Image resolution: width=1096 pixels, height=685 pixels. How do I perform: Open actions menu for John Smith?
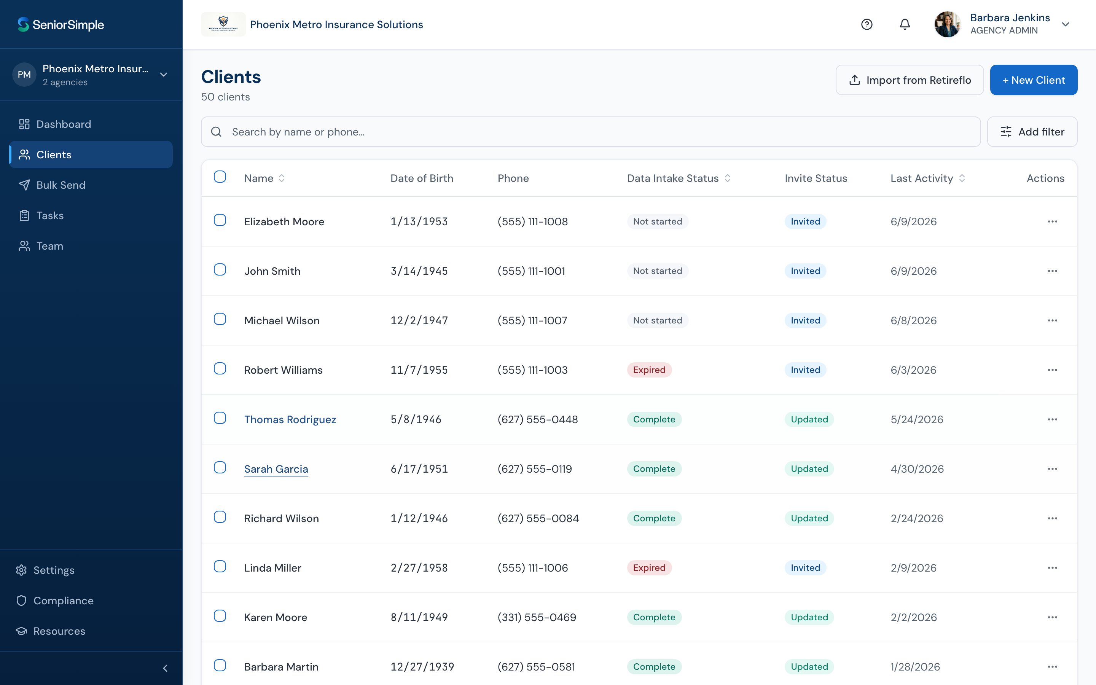click(x=1052, y=271)
